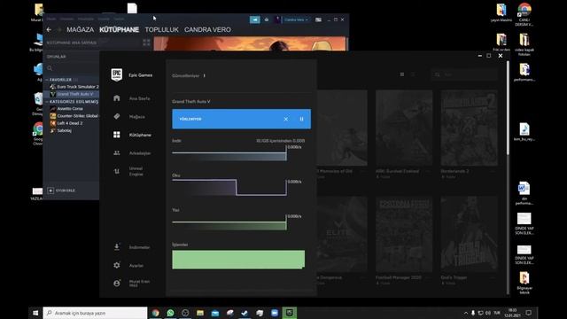Select Sabotaj in Steam list

click(64, 130)
